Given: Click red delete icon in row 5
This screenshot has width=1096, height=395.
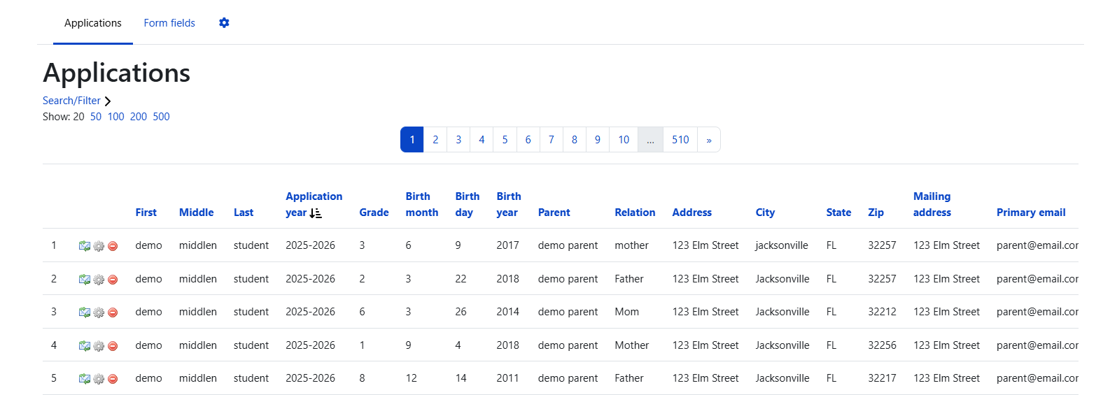Looking at the screenshot, I should coord(113,379).
